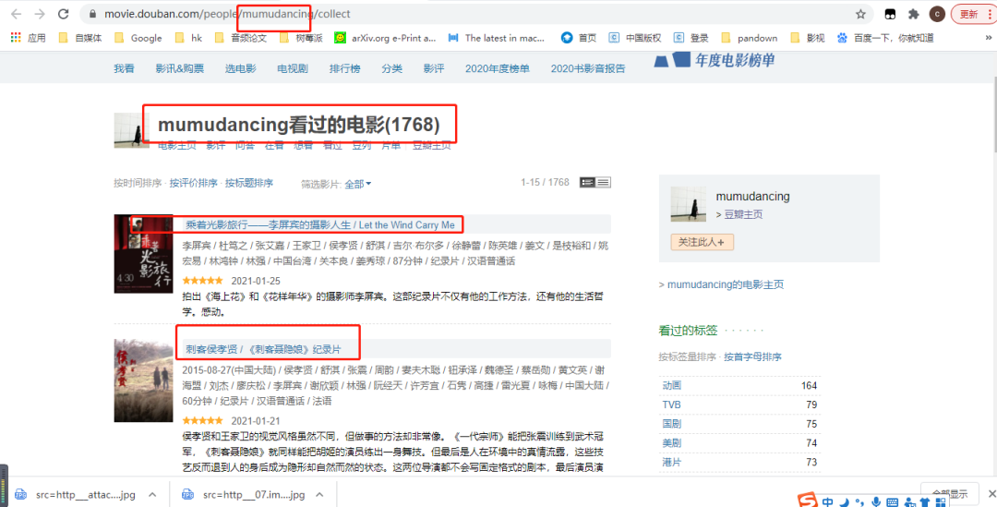This screenshot has height=507, width=997.
Task: Switch to compact list view icon
Action: point(604,183)
